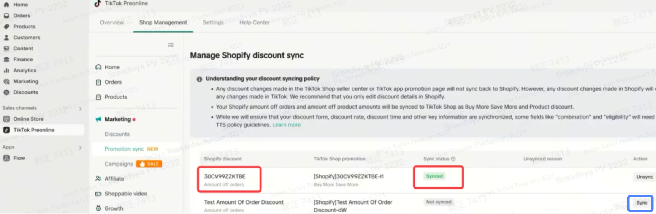Open the Help Center tab
656x214 pixels.
click(254, 22)
